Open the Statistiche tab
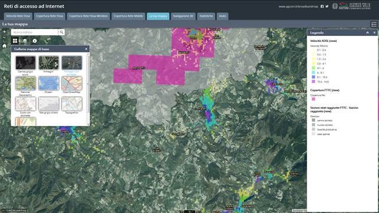Viewport: 379px width, 213px height. click(x=206, y=16)
